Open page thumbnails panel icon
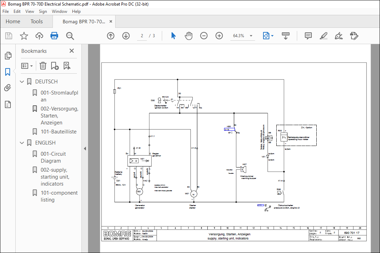The image size is (380, 253). pos(8,56)
